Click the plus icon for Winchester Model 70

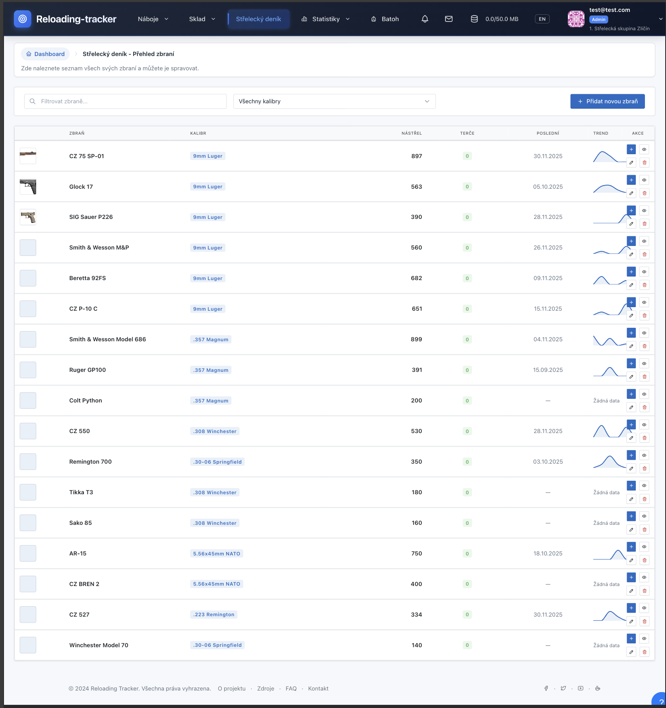coord(631,638)
